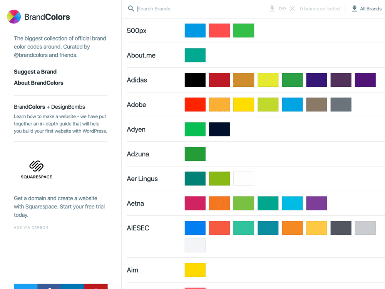Viewport: 385px width, 289px height.
Task: Copy the Adzuna green swatch
Action: click(x=195, y=154)
